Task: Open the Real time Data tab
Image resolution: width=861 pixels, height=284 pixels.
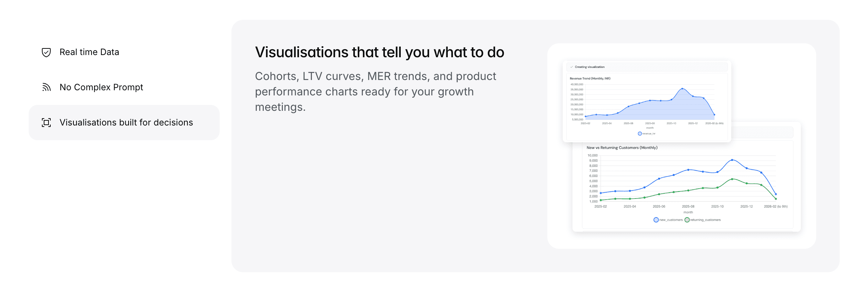Action: click(89, 52)
